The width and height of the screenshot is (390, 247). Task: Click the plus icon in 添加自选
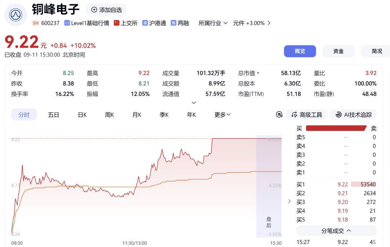(x=94, y=10)
